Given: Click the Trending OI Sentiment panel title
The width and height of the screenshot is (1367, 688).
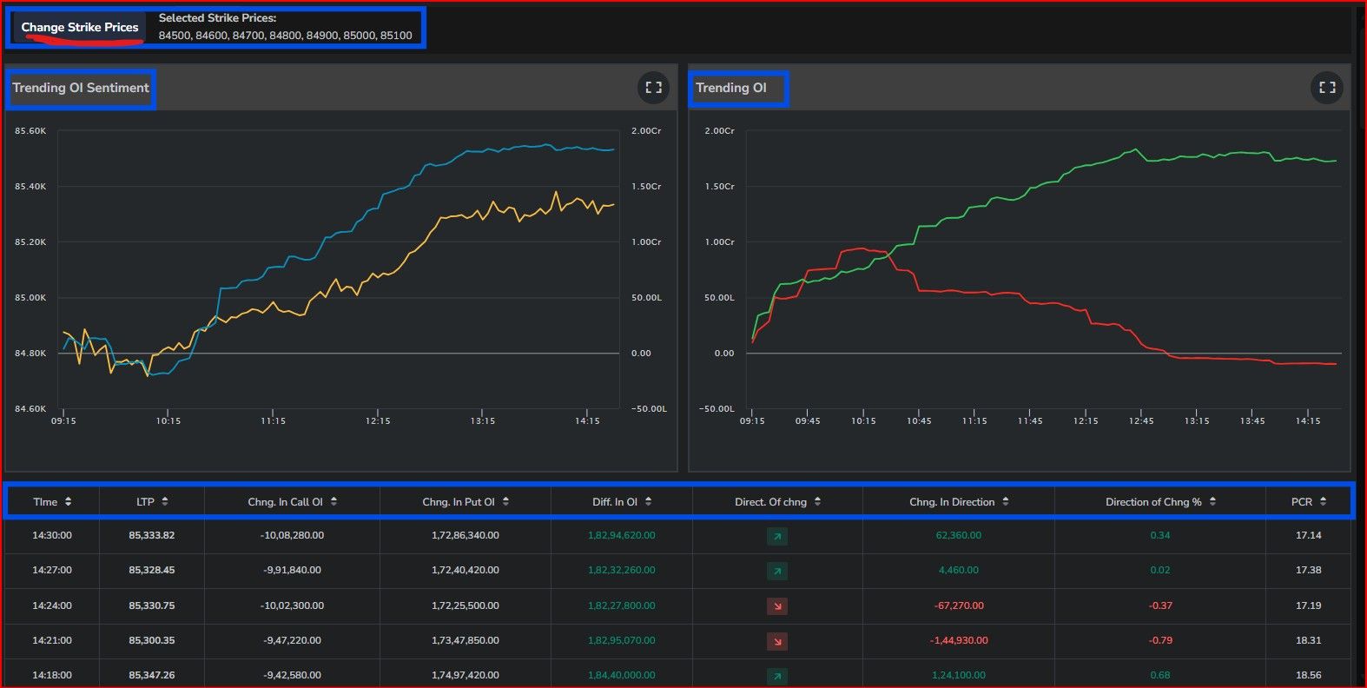Looking at the screenshot, I should [x=81, y=88].
